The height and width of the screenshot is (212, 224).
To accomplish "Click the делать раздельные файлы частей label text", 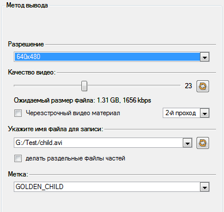I will pos(75,158).
